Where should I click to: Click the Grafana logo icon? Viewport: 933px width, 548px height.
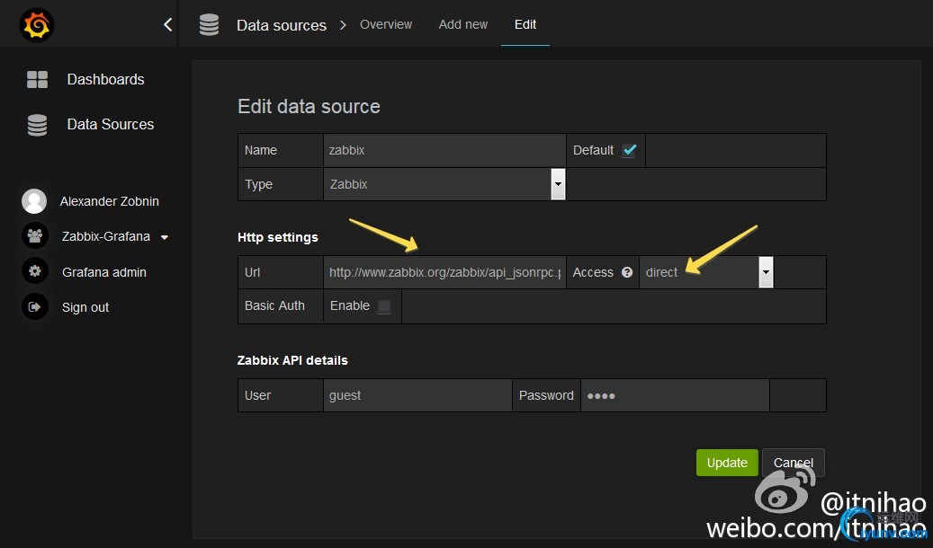(37, 25)
